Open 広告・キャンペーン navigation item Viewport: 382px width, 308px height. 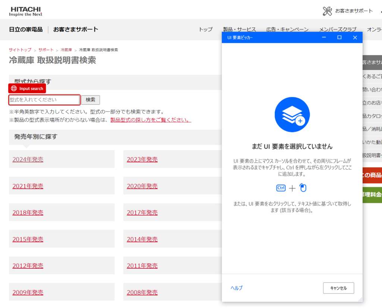(287, 29)
